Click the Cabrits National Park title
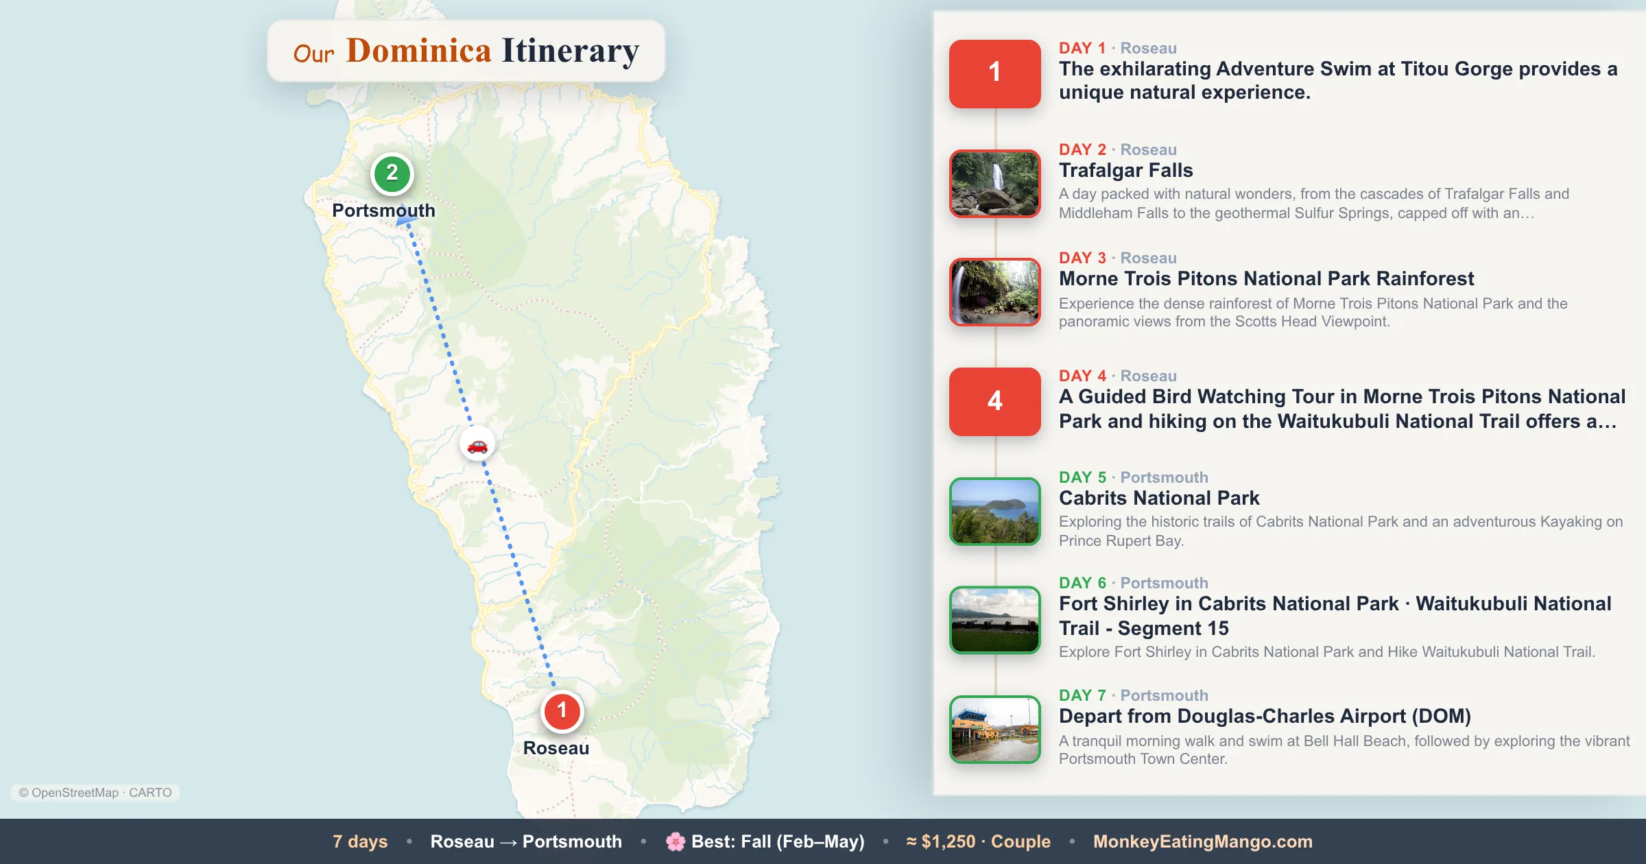The height and width of the screenshot is (864, 1646). point(1159,498)
